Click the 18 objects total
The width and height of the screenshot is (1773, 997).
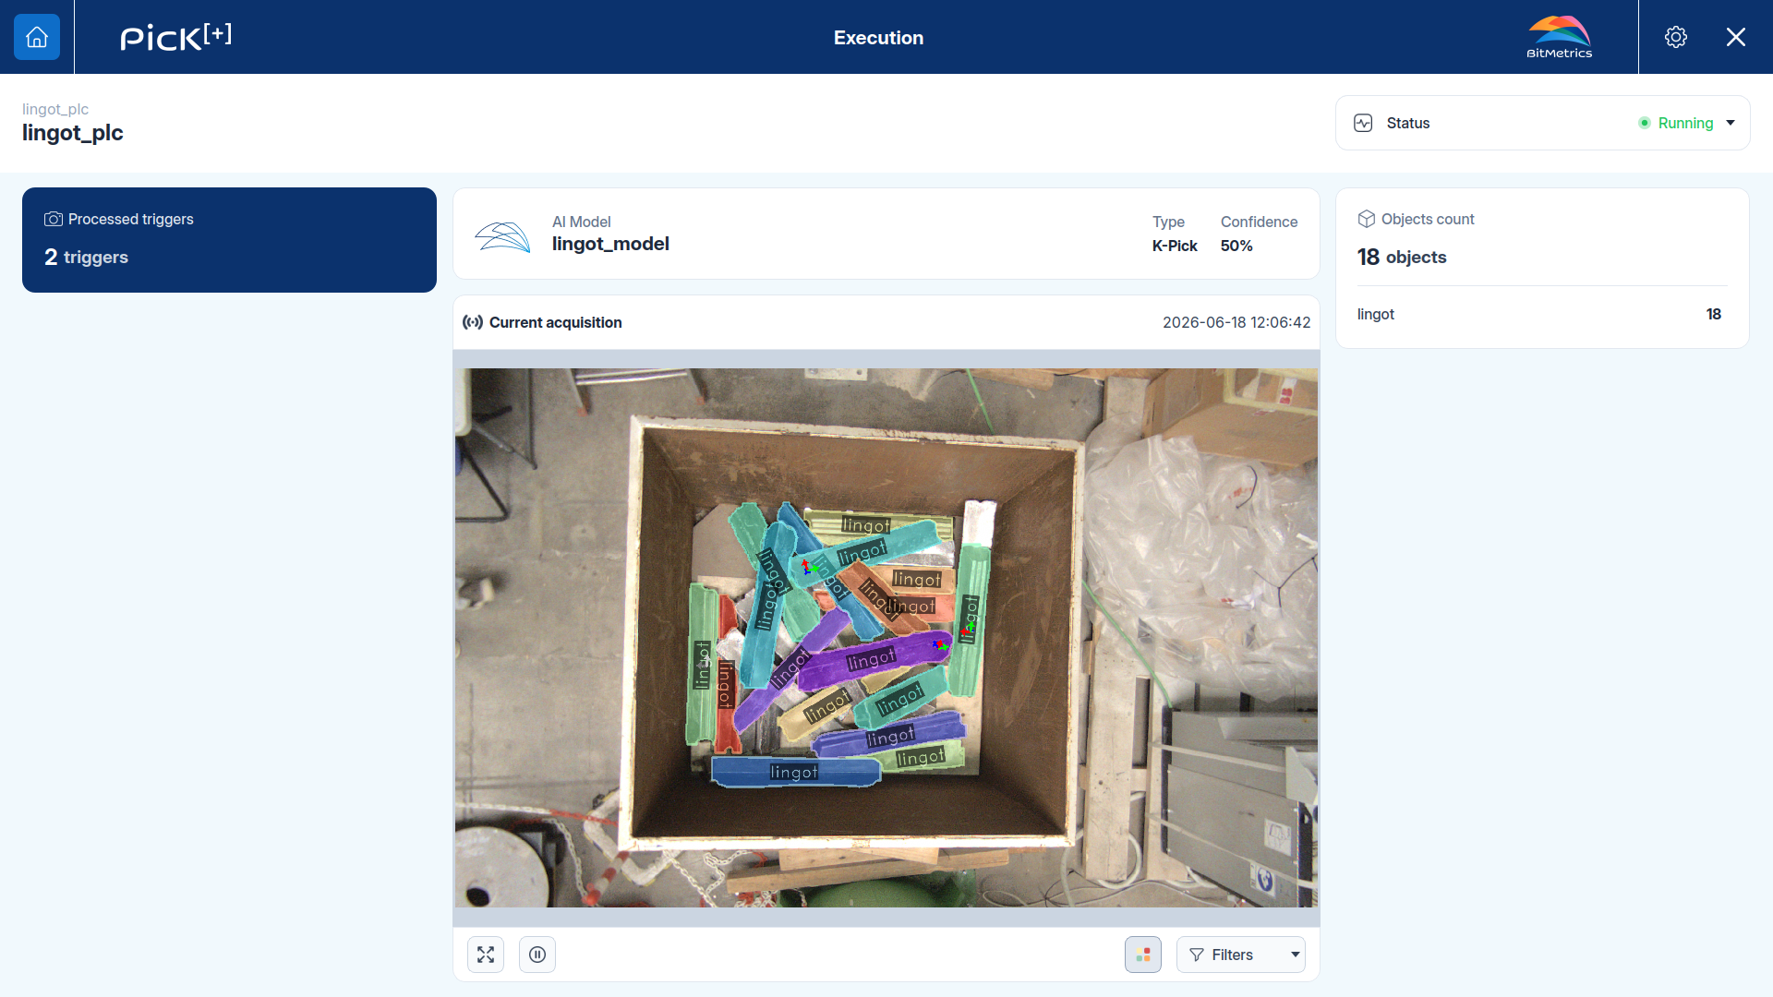pos(1402,257)
